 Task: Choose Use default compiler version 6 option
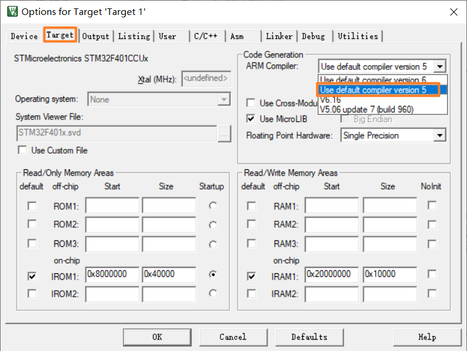click(383, 80)
